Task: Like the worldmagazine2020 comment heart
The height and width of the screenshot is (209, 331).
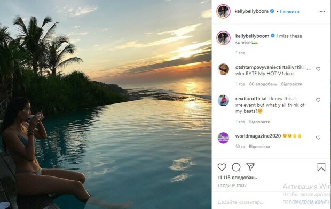Action: click(318, 138)
